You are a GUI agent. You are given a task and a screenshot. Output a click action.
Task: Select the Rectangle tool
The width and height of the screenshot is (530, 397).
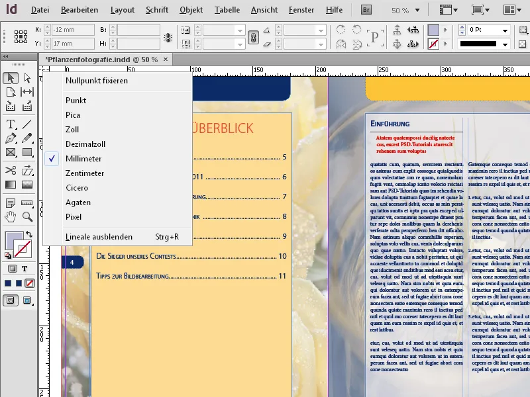[27, 153]
